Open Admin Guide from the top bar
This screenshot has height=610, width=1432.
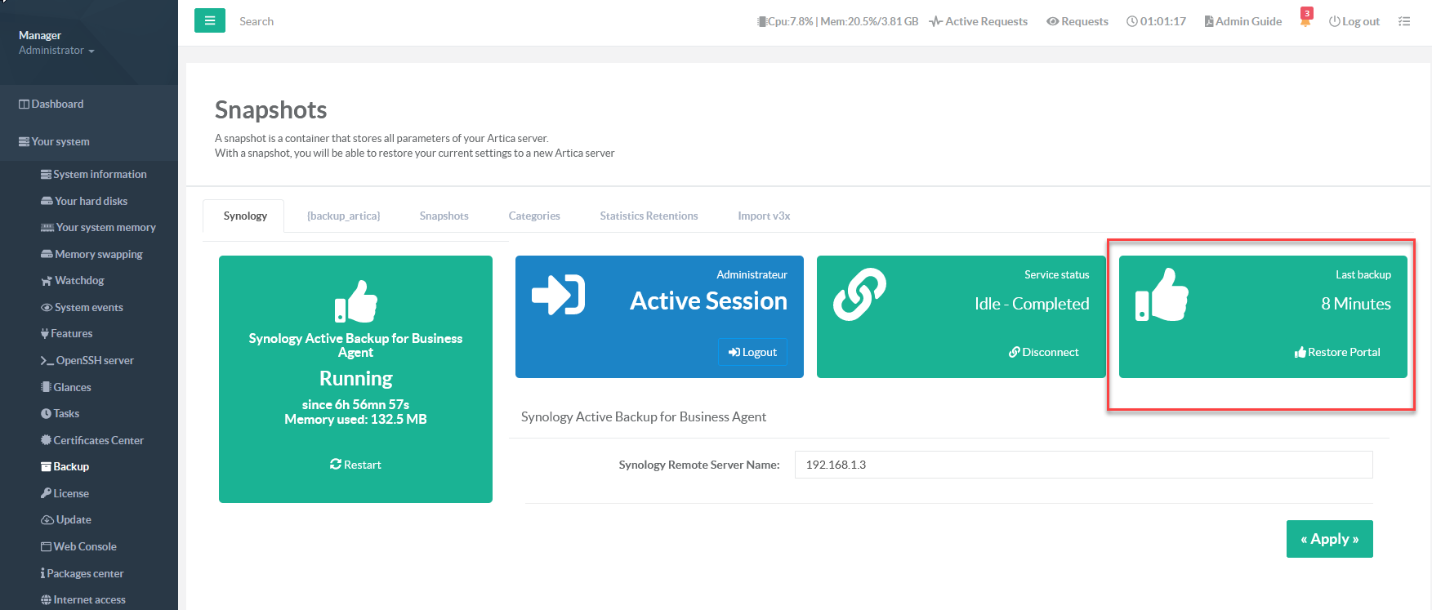coord(1242,21)
